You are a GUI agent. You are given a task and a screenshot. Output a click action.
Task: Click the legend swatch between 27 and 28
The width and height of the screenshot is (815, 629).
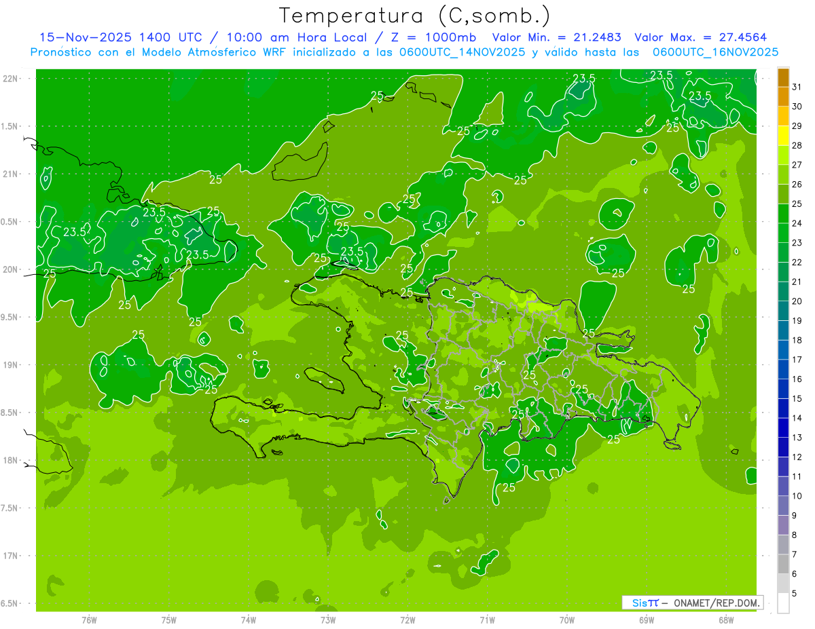click(x=783, y=155)
